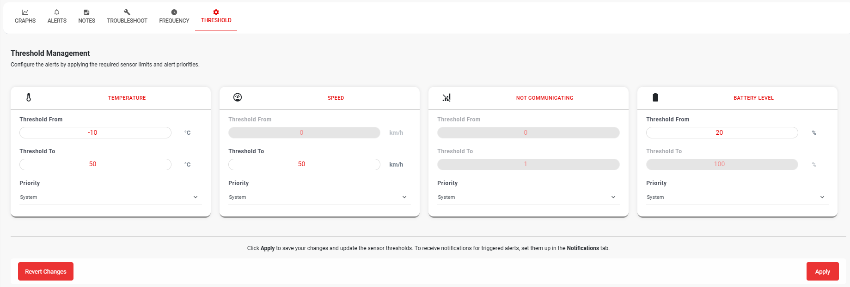Click the Apply button
850x287 pixels.
tap(822, 271)
